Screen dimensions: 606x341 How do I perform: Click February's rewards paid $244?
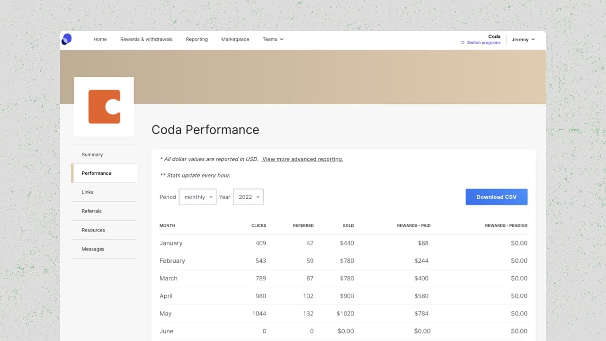[x=421, y=260]
